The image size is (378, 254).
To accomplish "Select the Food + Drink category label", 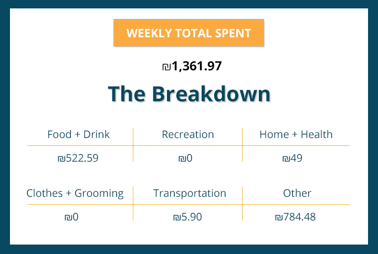I will 78,134.
